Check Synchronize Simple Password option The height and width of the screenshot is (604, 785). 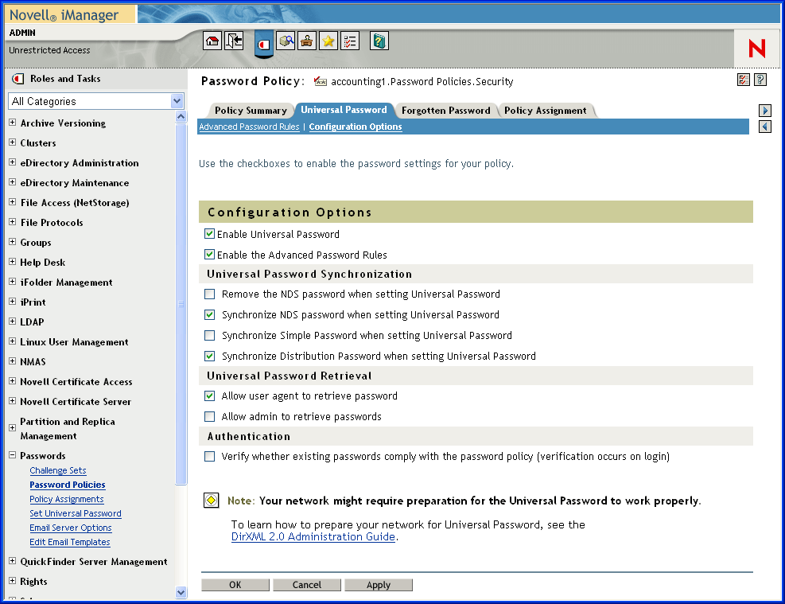coord(210,335)
